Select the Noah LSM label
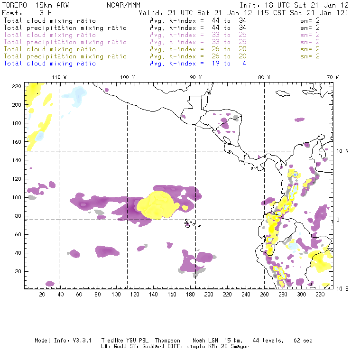Image resolution: width=351 pixels, height=351 pixels. [x=205, y=341]
